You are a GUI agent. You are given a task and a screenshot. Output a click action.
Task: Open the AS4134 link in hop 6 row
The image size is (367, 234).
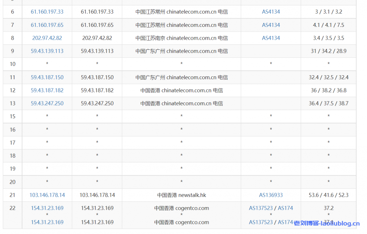tap(271, 12)
